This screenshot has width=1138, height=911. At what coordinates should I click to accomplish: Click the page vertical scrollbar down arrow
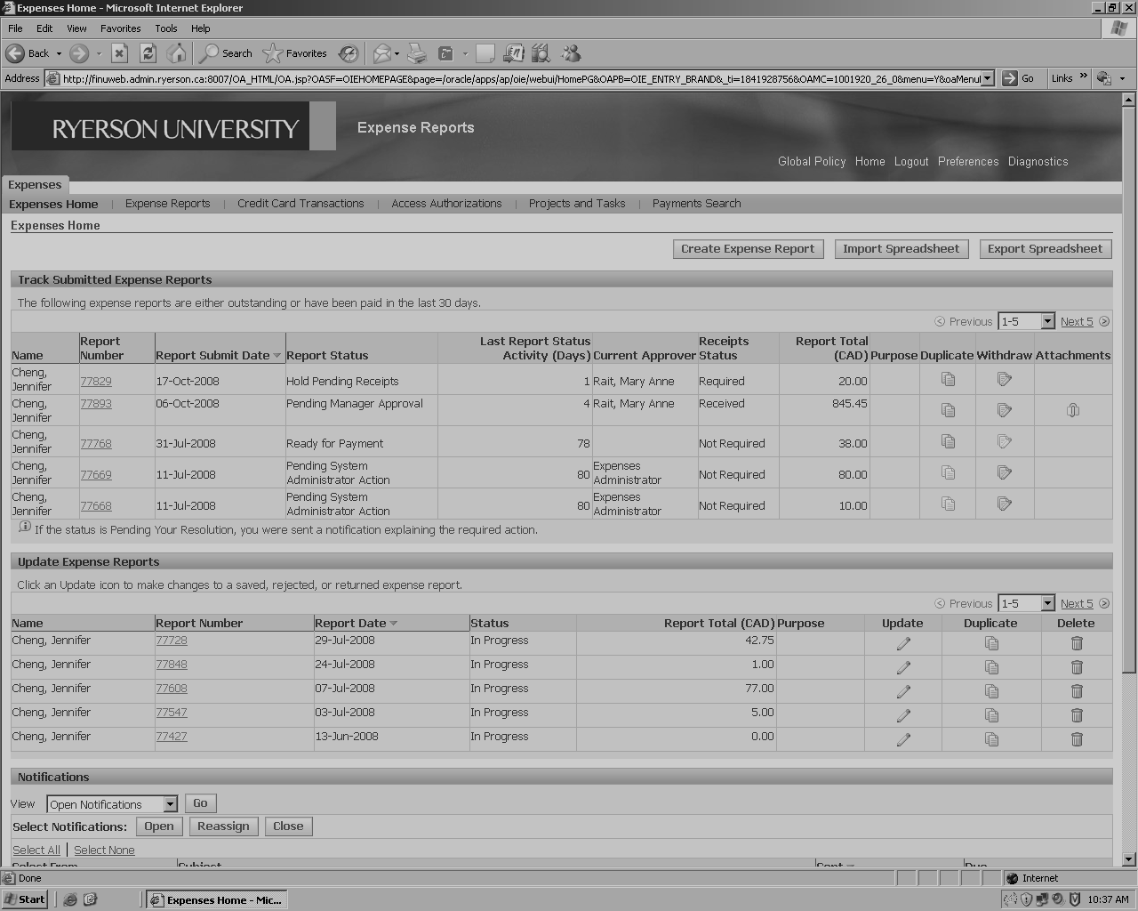(1129, 859)
